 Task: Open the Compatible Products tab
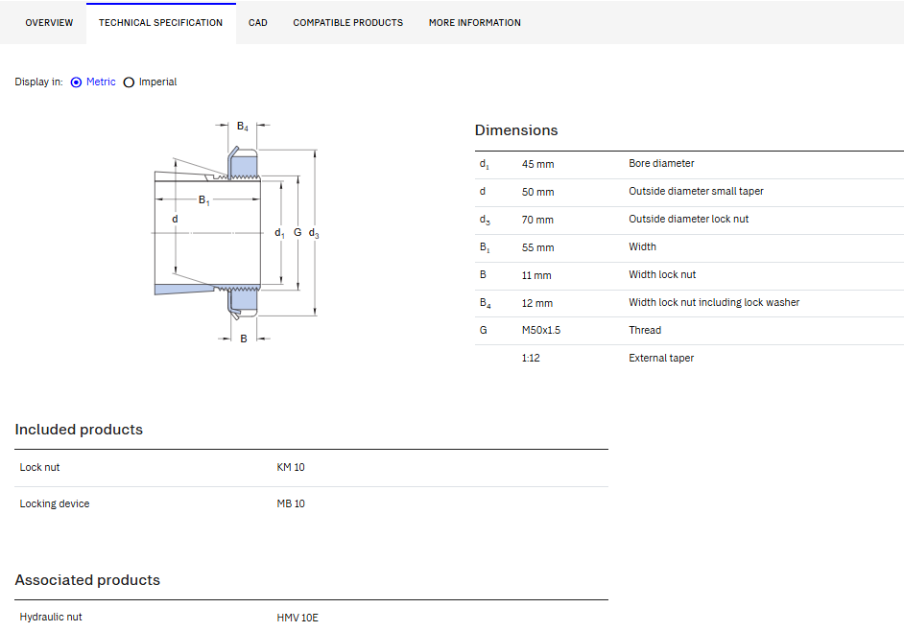[347, 22]
